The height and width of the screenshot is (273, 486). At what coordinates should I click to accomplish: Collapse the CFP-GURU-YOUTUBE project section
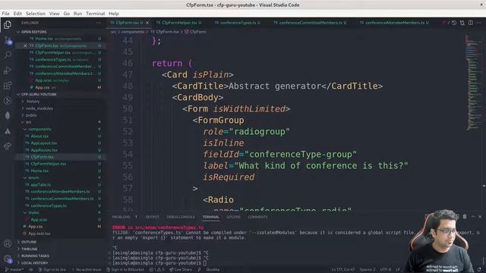click(x=61, y=94)
